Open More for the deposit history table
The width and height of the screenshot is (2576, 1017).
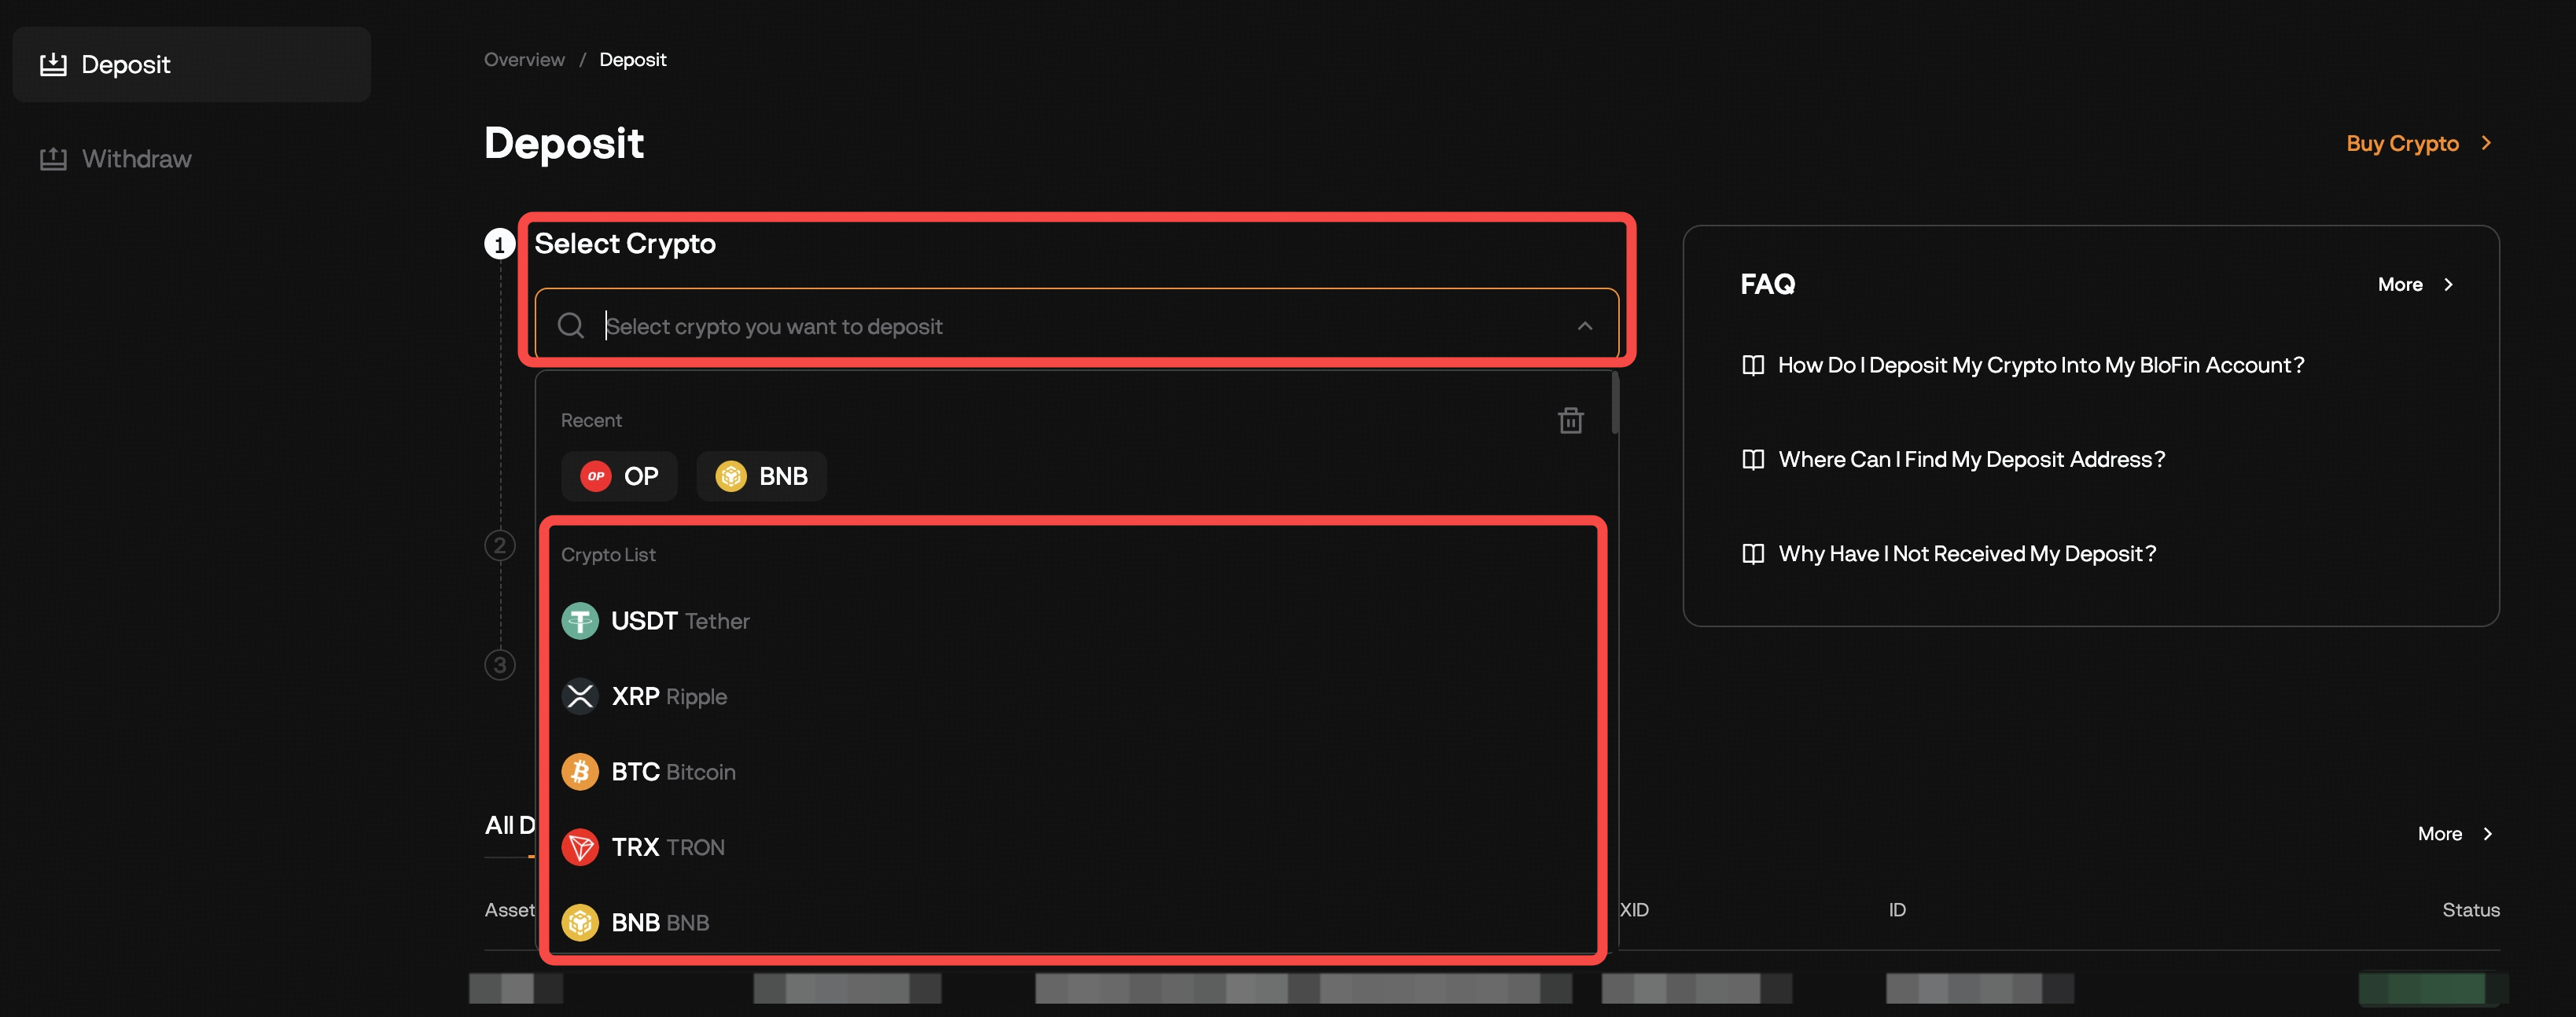[x=2454, y=834]
